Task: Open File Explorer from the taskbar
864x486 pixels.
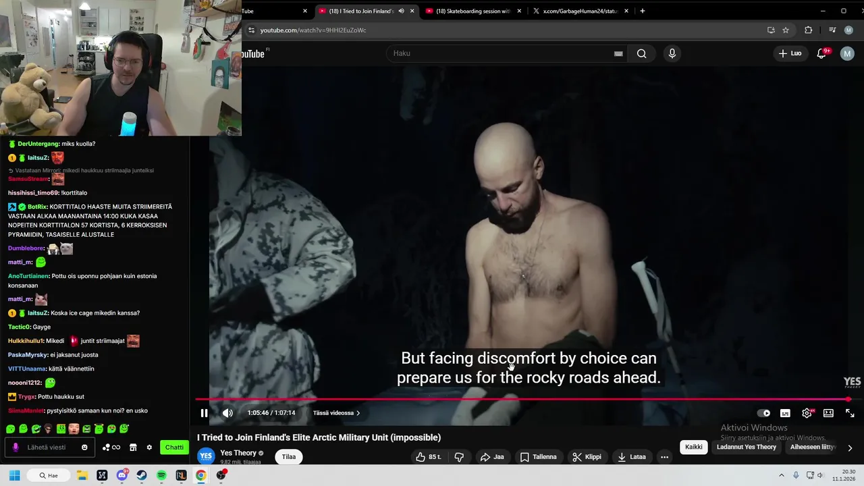Action: 82,475
